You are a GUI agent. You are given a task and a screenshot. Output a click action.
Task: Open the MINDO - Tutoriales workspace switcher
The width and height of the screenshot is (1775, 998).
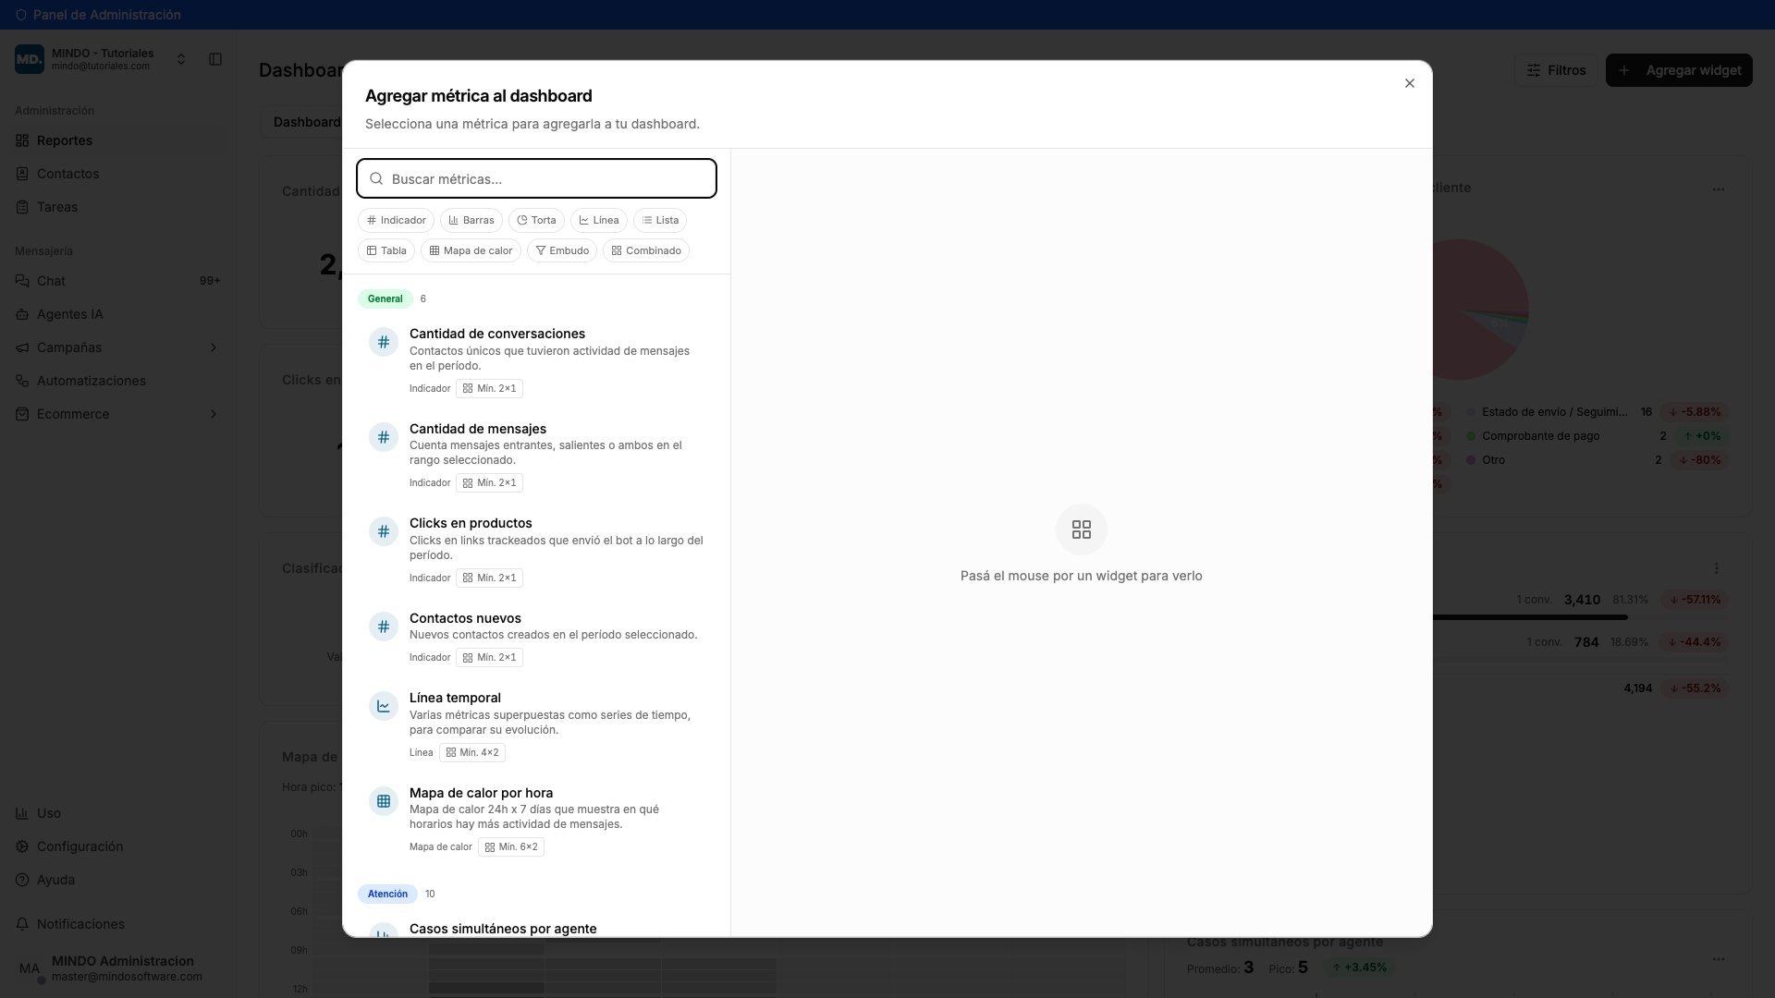coord(102,59)
